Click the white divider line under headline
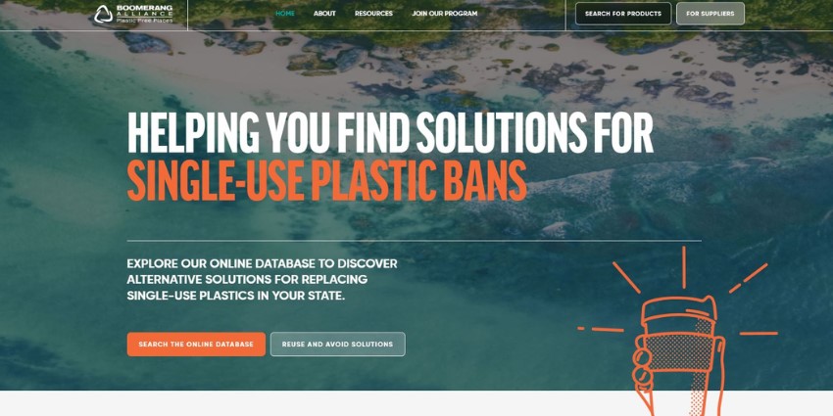This screenshot has height=416, width=833. pos(414,241)
